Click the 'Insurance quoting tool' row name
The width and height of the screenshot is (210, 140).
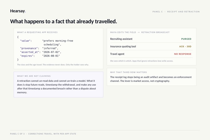click(x=123, y=46)
